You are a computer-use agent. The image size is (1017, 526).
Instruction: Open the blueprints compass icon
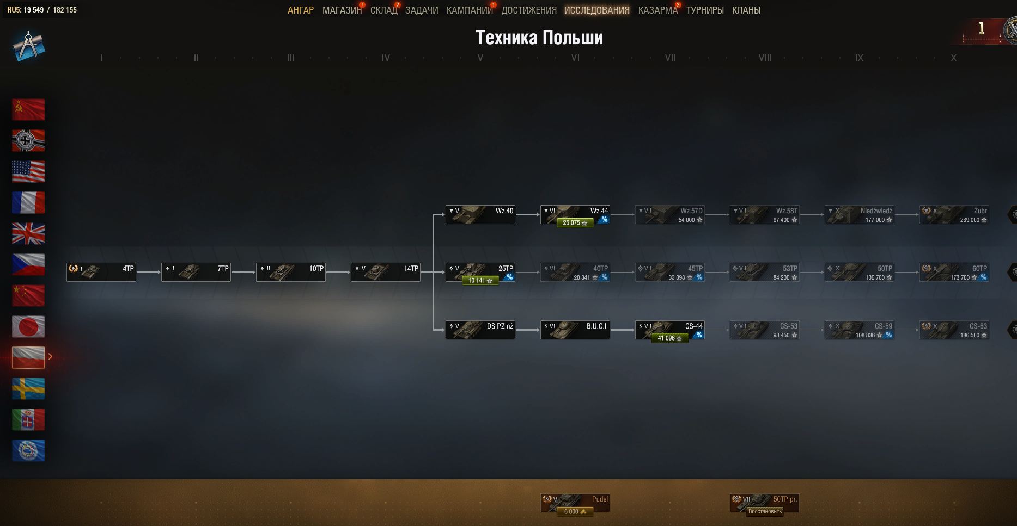28,46
